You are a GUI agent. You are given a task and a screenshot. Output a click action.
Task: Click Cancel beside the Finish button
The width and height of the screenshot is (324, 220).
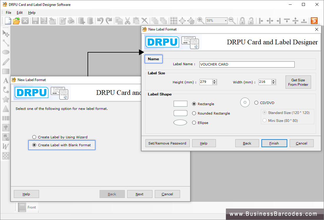tap(301, 143)
